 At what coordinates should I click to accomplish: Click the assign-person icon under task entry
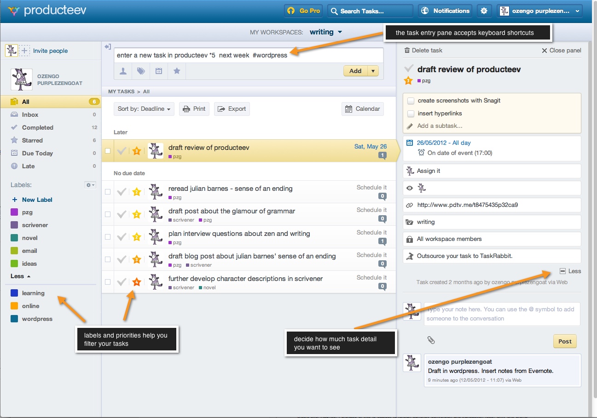click(x=123, y=71)
